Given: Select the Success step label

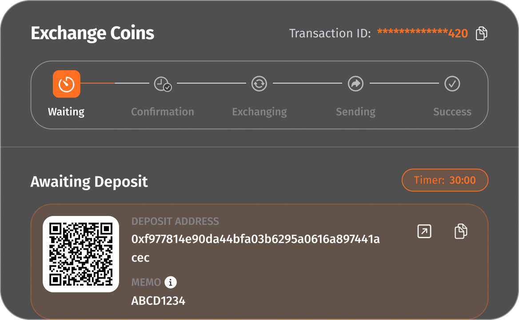Looking at the screenshot, I should [452, 112].
